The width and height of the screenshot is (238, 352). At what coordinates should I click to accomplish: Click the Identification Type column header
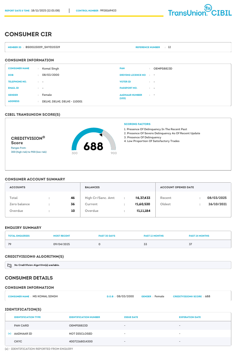coord(27,317)
